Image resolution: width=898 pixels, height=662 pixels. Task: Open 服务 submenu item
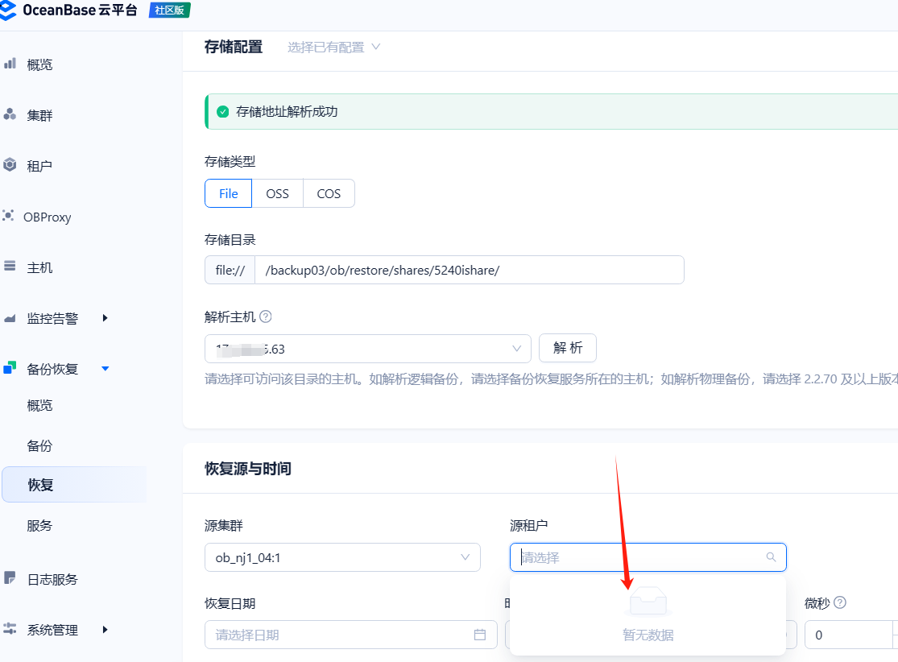[x=39, y=525]
